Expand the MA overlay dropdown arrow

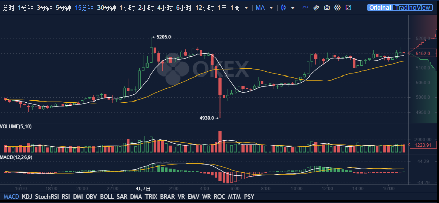(x=271, y=8)
